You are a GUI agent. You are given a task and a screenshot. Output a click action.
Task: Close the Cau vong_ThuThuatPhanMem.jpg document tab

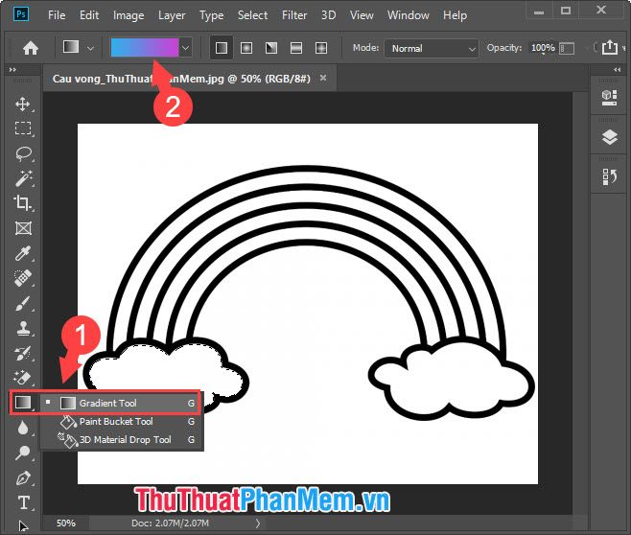tap(323, 78)
